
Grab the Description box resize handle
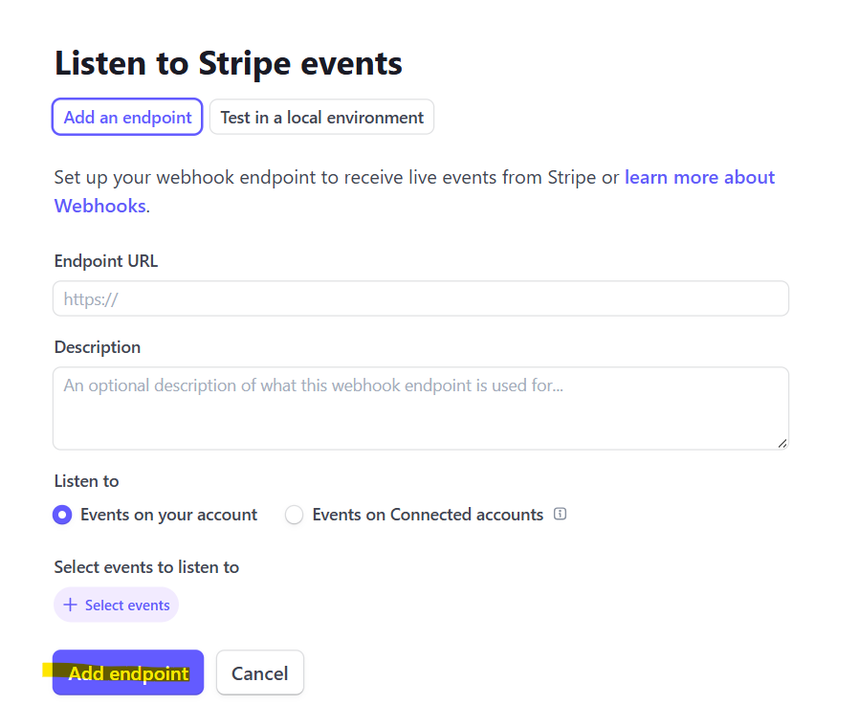pyautogui.click(x=782, y=444)
